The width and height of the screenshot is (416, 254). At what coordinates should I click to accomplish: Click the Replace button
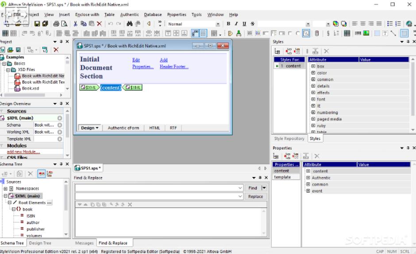coord(255,196)
